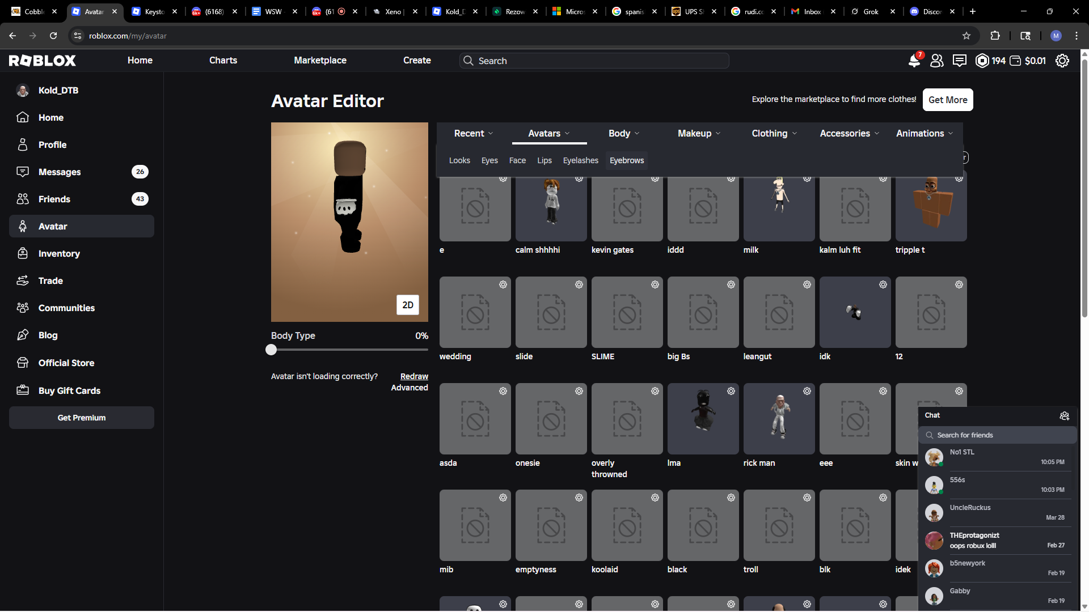Reload the page
Image resolution: width=1089 pixels, height=612 pixels.
[53, 36]
